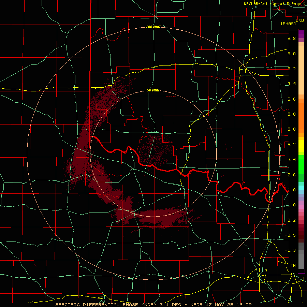Click the '50 NMI' range ring label
The height and width of the screenshot is (307, 307).
(153, 90)
